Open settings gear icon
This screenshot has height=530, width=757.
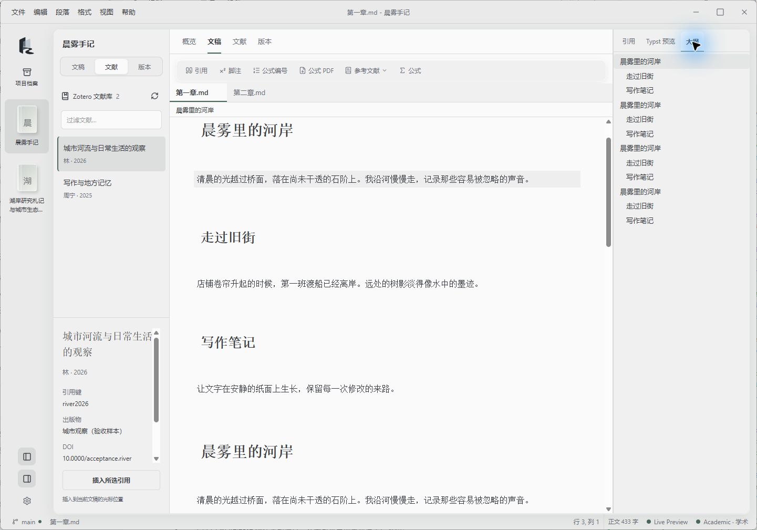(x=27, y=501)
